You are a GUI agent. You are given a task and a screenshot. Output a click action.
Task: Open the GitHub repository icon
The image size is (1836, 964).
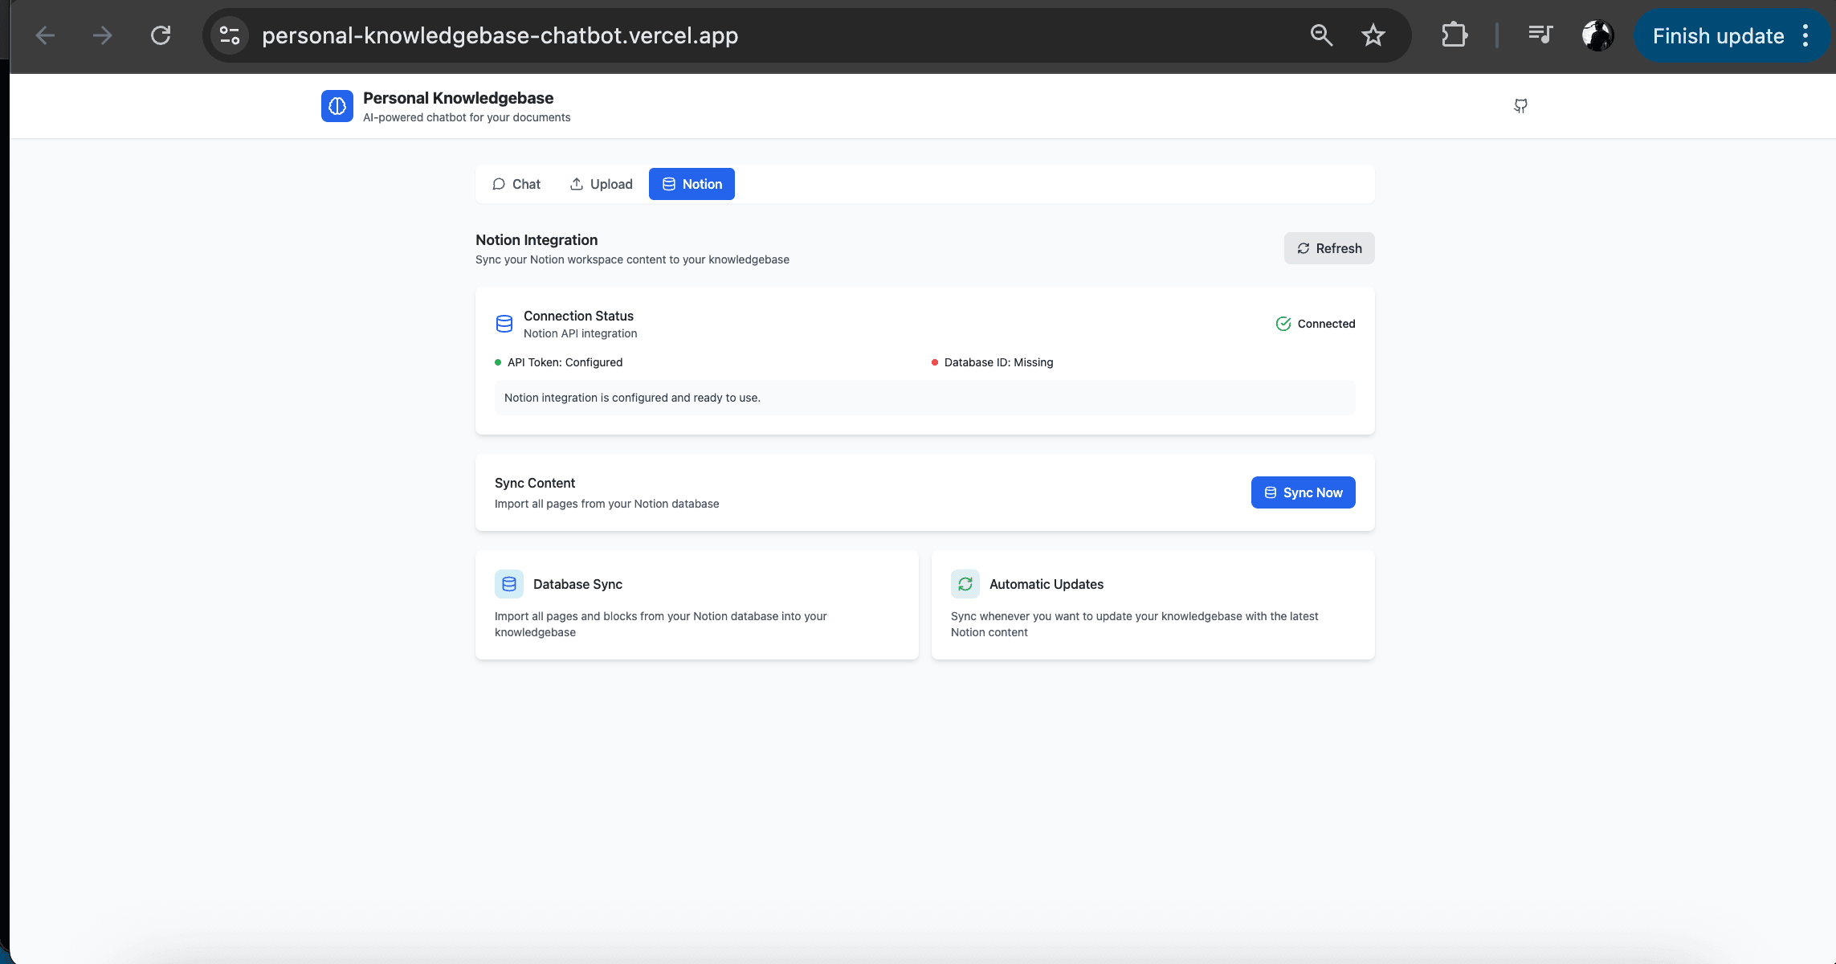1520,106
